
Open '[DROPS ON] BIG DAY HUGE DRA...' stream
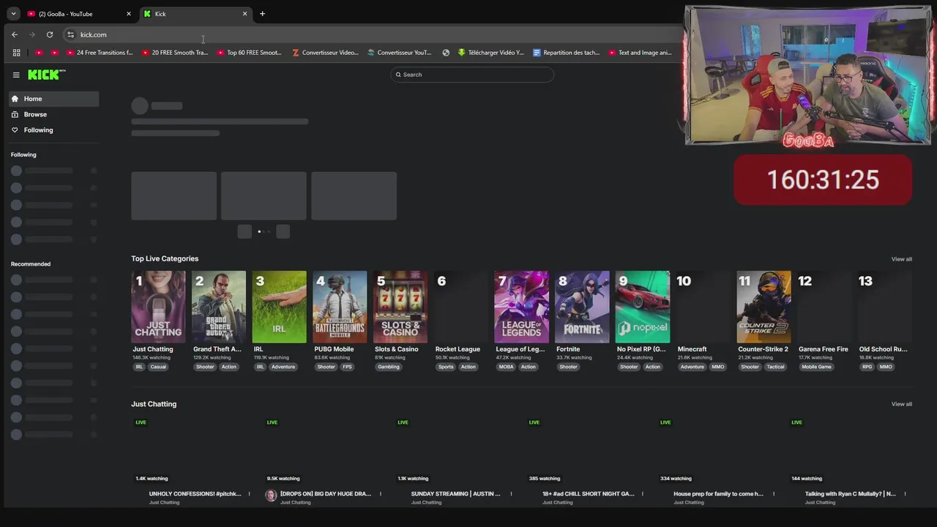pos(326,494)
